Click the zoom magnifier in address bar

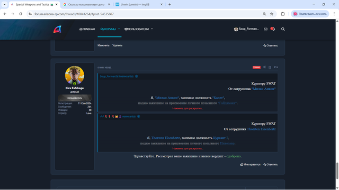(264, 14)
